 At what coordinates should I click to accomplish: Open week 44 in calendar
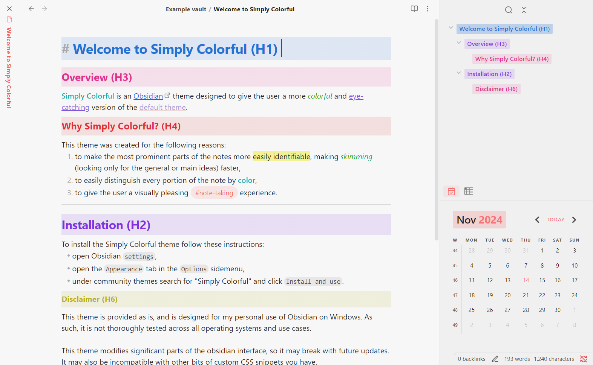tap(455, 251)
